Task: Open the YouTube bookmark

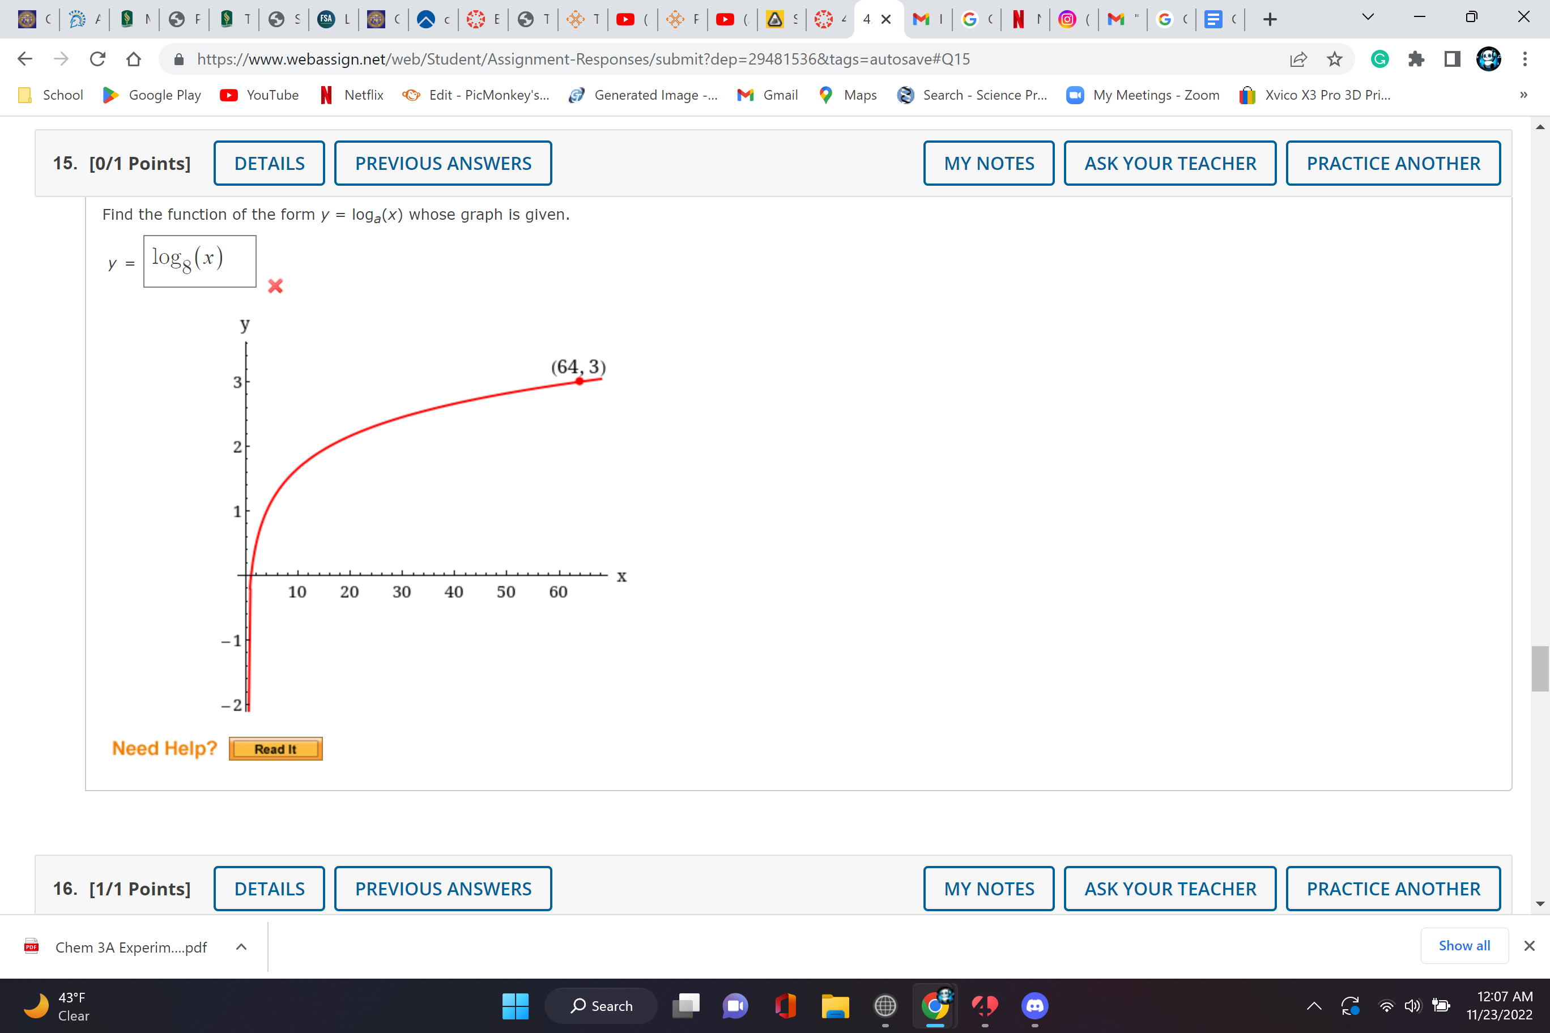Action: tap(259, 95)
